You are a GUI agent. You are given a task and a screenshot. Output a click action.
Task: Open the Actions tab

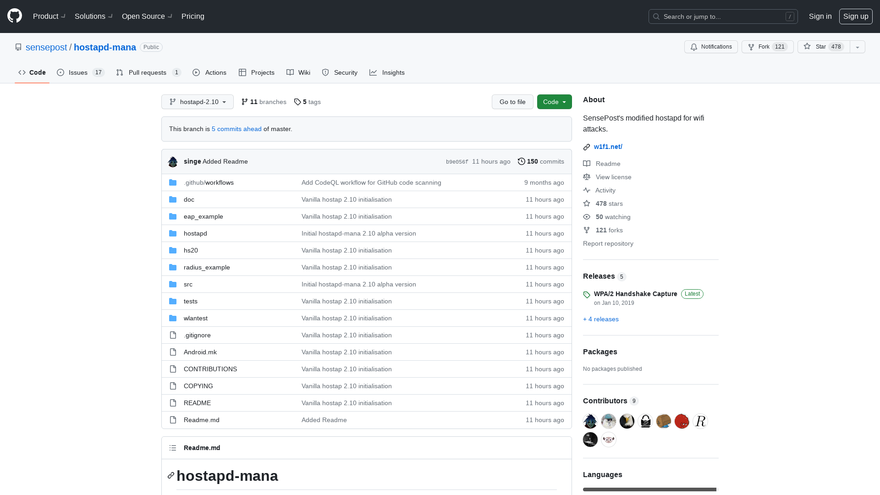209,72
